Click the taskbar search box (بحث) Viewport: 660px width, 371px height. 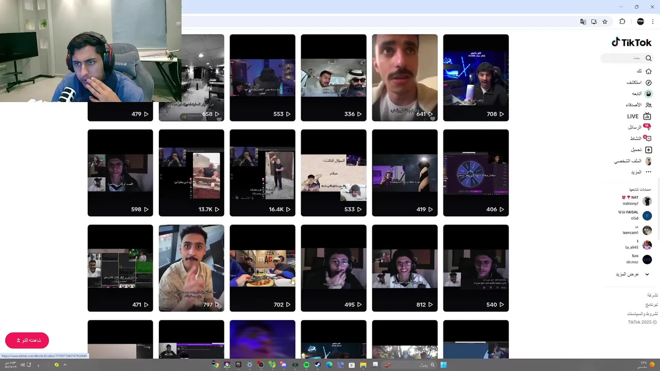[409, 365]
